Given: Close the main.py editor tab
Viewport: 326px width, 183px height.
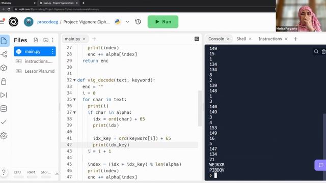Looking at the screenshot, I should pyautogui.click(x=84, y=39).
